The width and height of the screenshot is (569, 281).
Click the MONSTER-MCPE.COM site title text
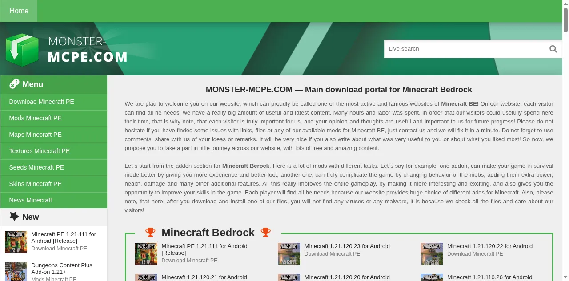[x=88, y=50]
